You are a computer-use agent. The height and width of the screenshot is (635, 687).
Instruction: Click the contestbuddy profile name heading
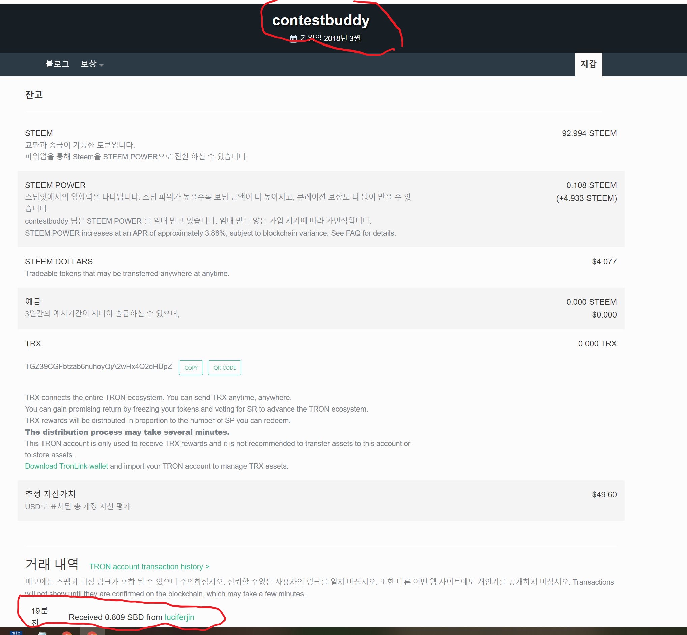point(320,20)
